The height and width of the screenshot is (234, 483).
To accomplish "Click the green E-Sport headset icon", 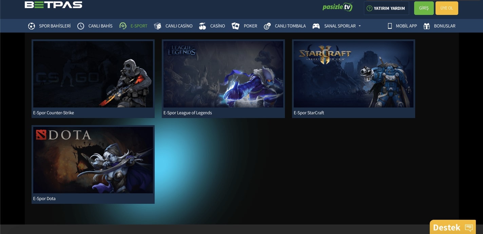I will (x=123, y=26).
